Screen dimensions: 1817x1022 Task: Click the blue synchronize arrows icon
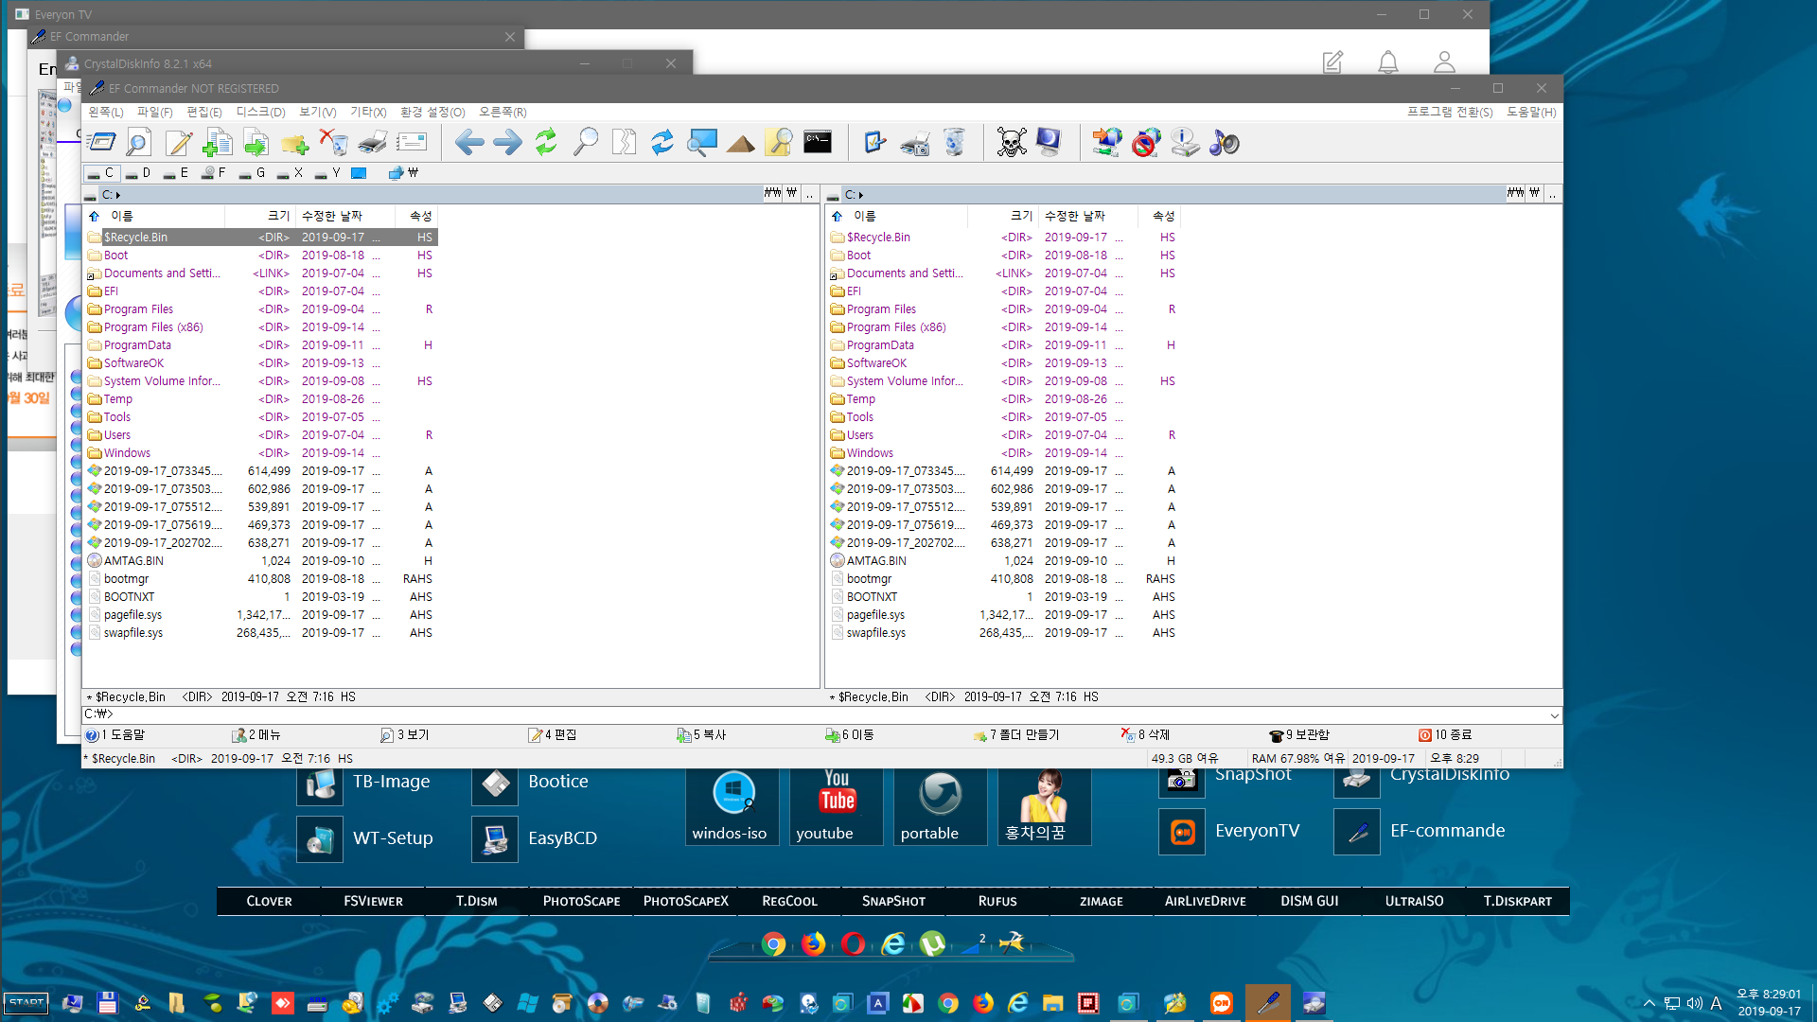(662, 143)
